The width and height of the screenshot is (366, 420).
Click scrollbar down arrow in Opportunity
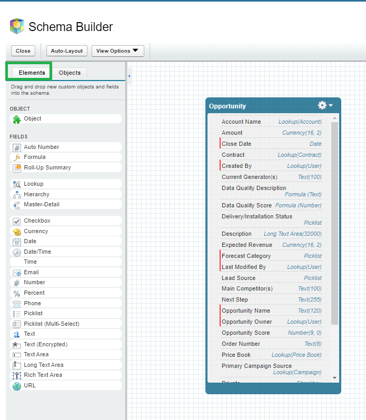point(334,378)
